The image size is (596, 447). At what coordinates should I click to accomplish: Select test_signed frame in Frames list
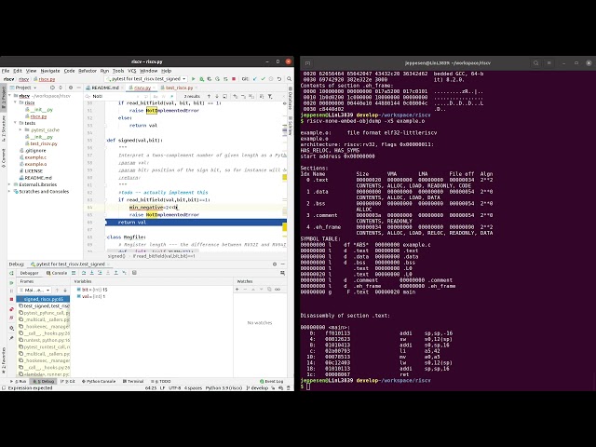44,306
